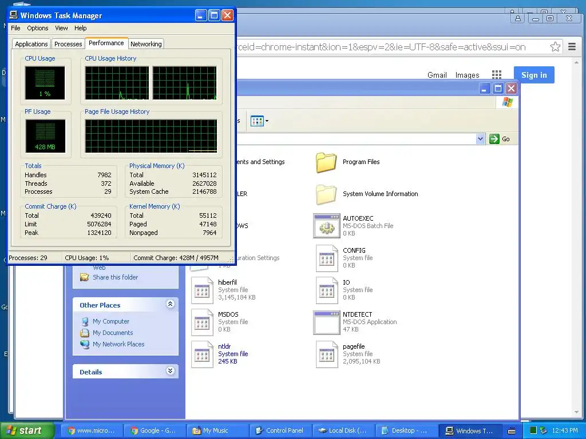
Task: Click the Share this folder link text
Action: (116, 277)
